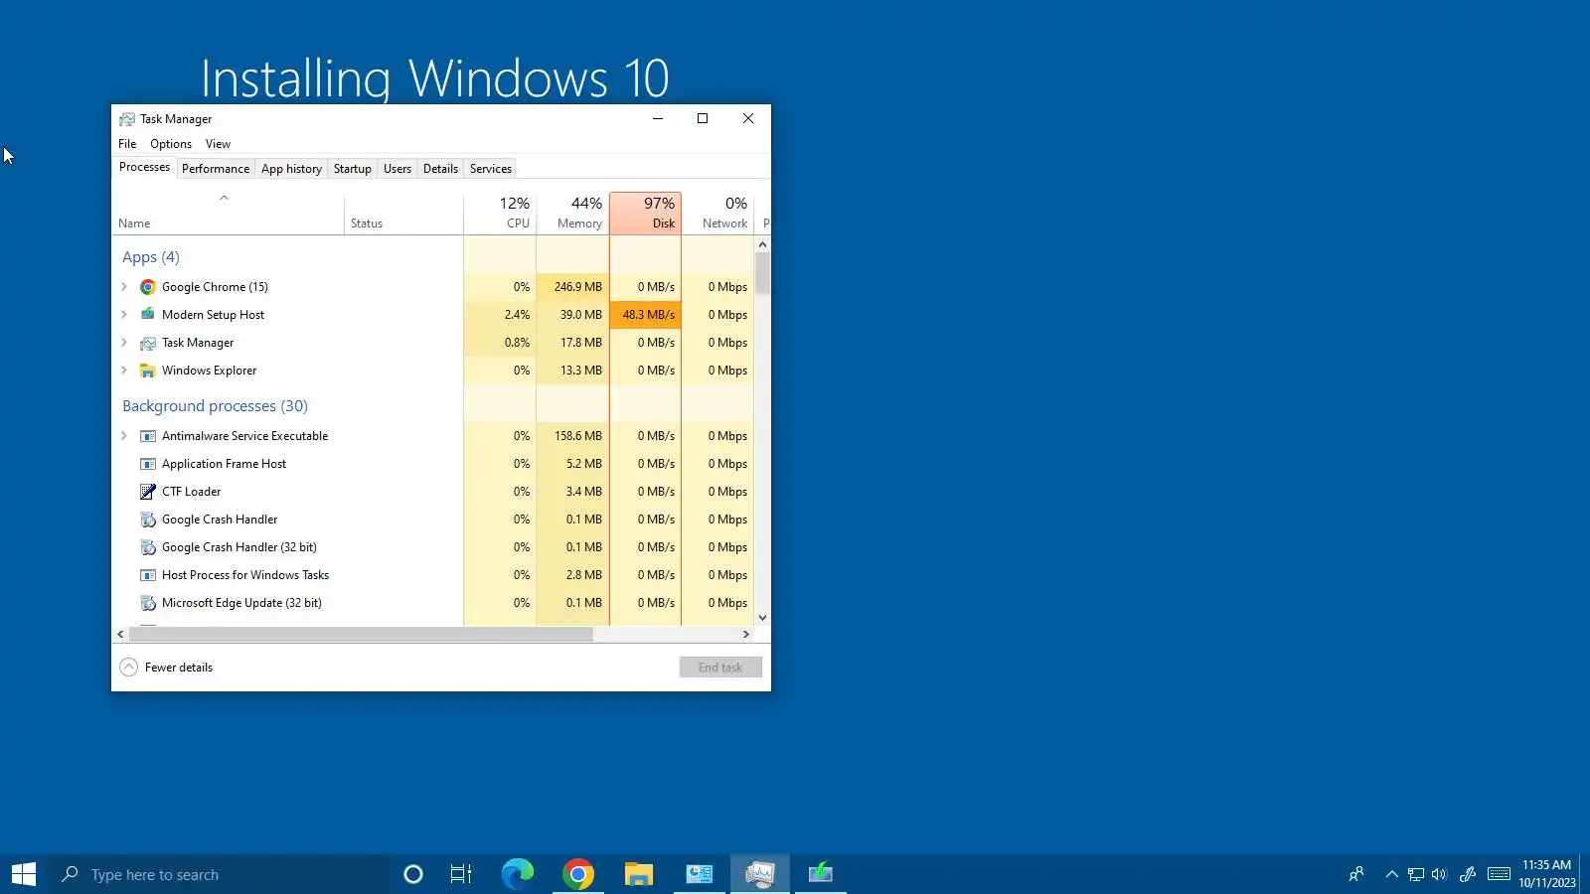Click the Task Manager process row icon
Viewport: 1590px width, 894px height.
pos(147,343)
